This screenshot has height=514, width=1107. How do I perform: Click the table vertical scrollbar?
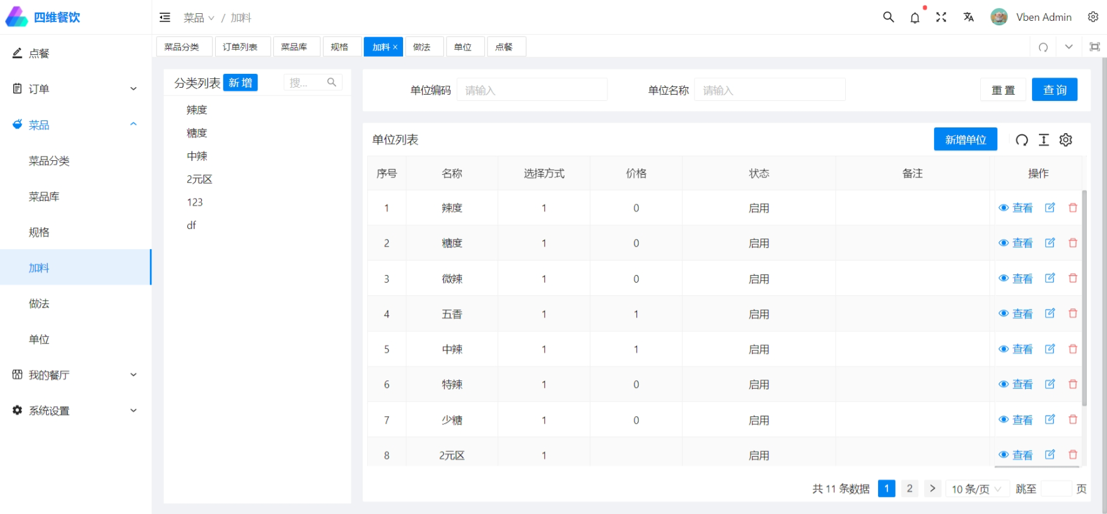1084,298
